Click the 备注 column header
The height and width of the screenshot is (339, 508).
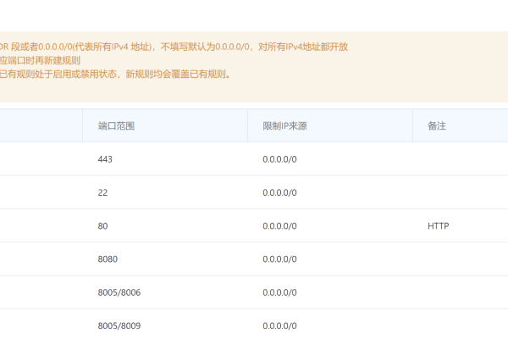437,126
